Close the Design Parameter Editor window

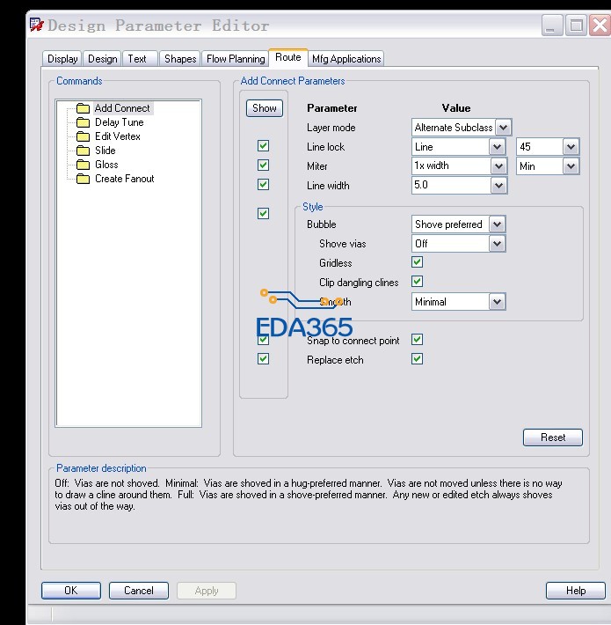[600, 26]
